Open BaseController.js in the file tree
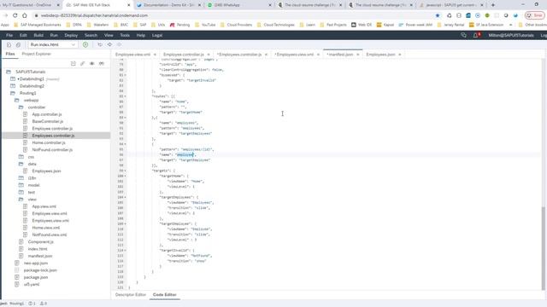This screenshot has height=307, width=547. [48, 121]
